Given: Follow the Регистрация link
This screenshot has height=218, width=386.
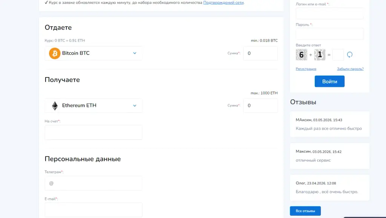Looking at the screenshot, I should click(x=306, y=69).
